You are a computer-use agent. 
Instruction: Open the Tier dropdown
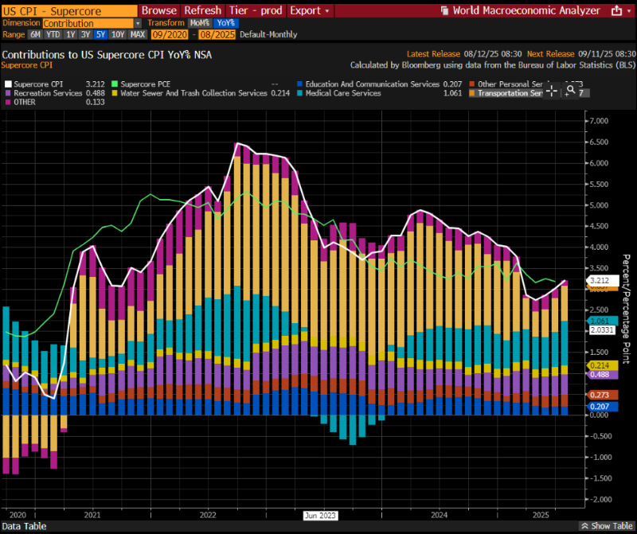pos(256,10)
